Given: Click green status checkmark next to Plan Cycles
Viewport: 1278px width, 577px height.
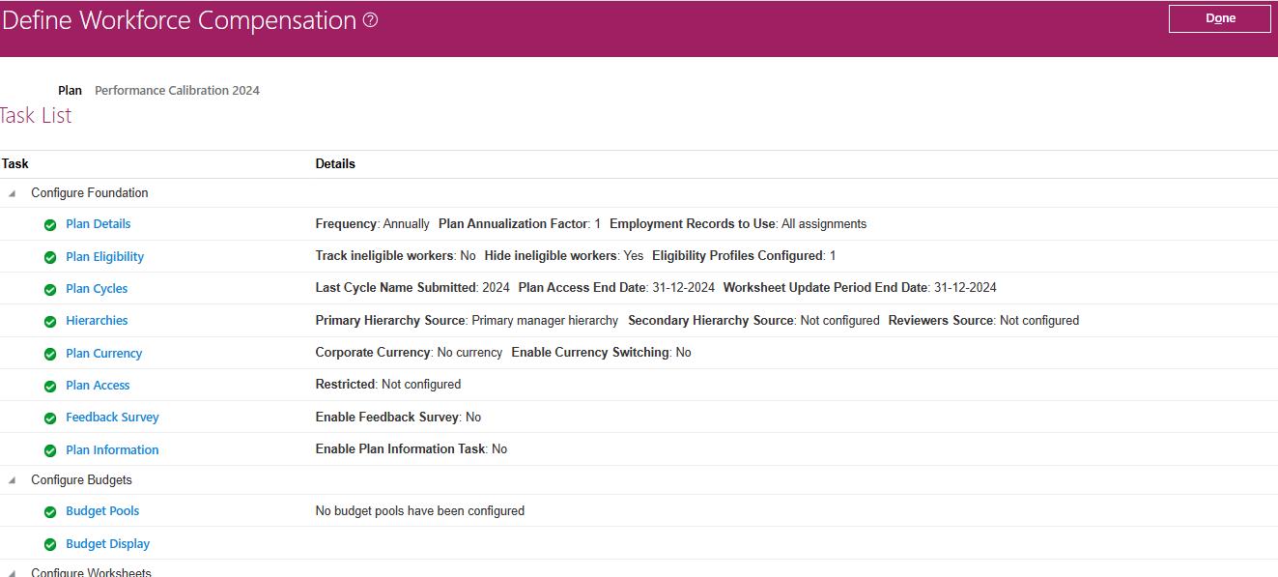Looking at the screenshot, I should pos(50,289).
